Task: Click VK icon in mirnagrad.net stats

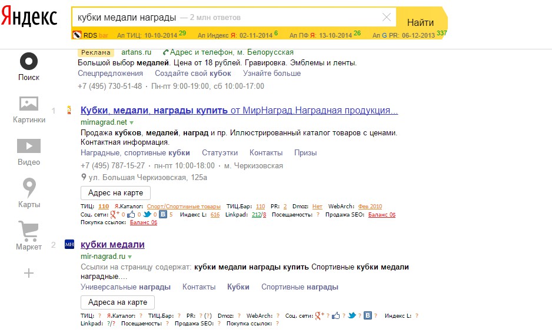Action: pyautogui.click(x=163, y=214)
